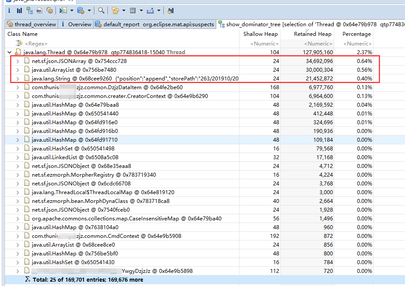Click the file icon of CaseInsensitiveMap row
The image size is (405, 286).
pyautogui.click(x=27, y=218)
